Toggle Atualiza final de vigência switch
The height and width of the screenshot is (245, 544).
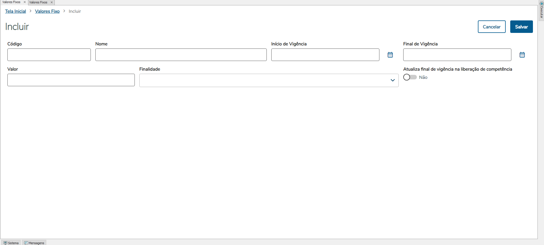(410, 77)
